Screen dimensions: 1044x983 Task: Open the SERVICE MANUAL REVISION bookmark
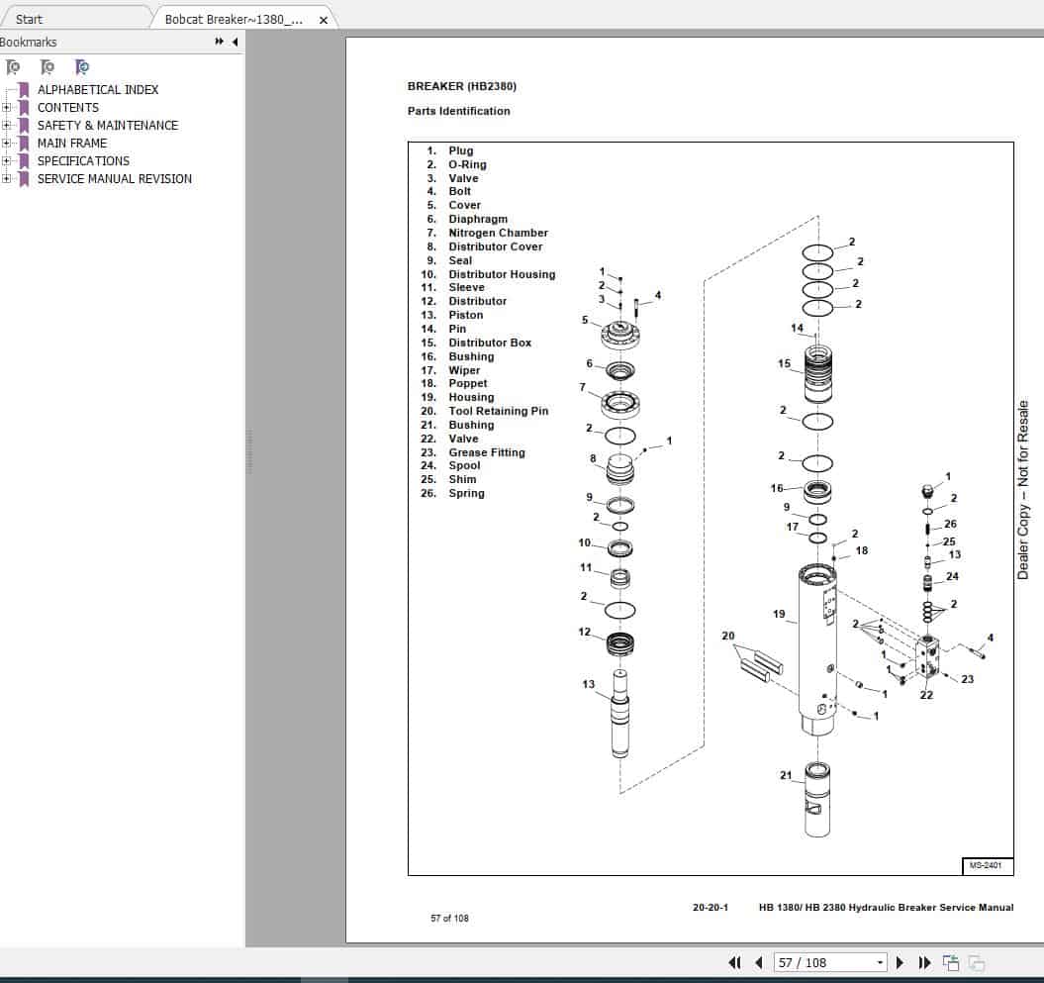point(114,178)
